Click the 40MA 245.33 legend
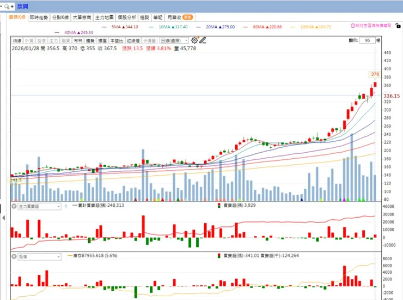Viewport: 403px width, 300px height. click(x=74, y=32)
